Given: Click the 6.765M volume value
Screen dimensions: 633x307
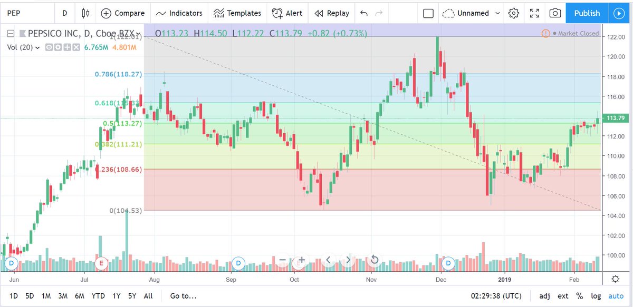Looking at the screenshot, I should coord(97,47).
